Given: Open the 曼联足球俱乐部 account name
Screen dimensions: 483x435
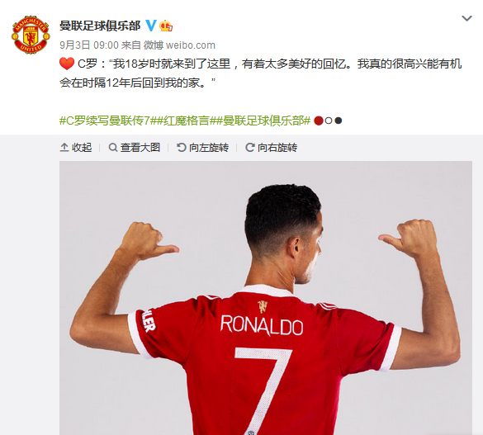Looking at the screenshot, I should click(x=100, y=26).
